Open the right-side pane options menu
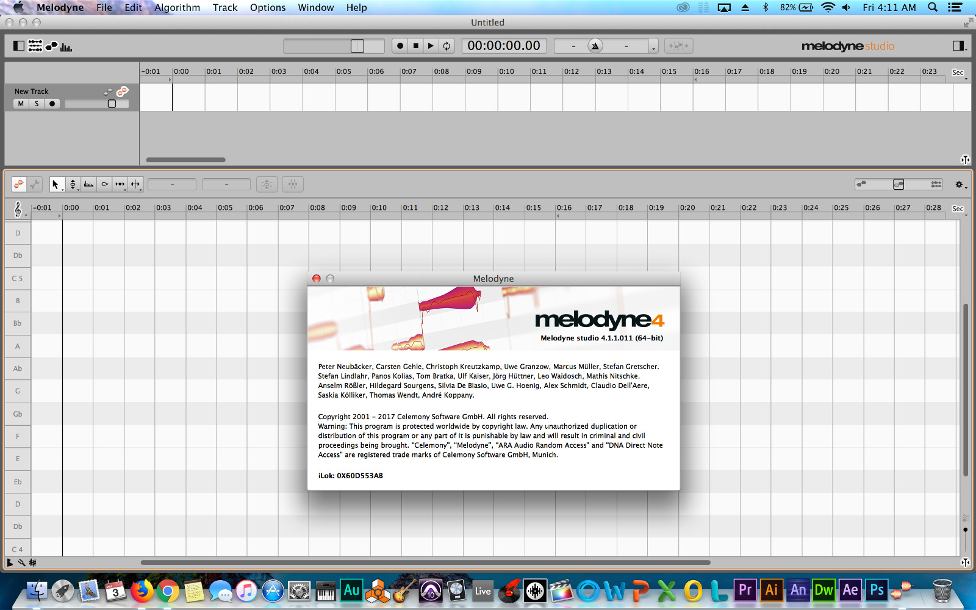The width and height of the screenshot is (976, 610). pyautogui.click(x=959, y=46)
